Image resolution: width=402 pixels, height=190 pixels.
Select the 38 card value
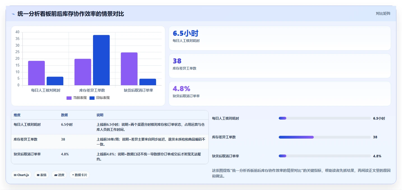[177, 61]
